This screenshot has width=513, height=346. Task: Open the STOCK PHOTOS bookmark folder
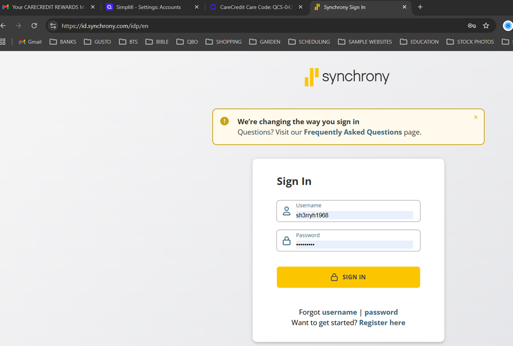click(470, 42)
